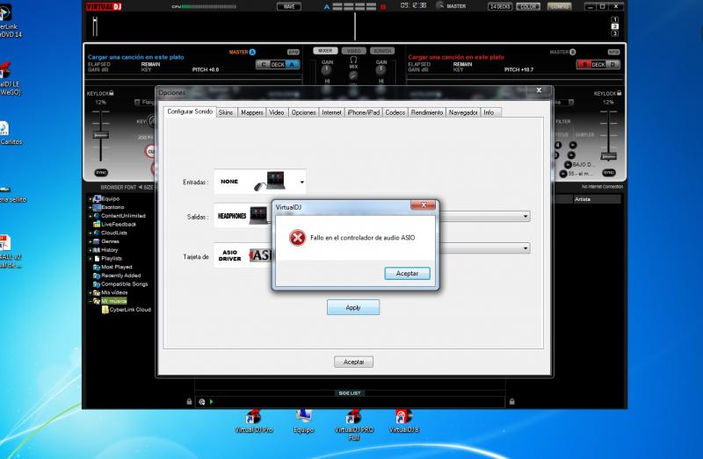
Task: Open CONFIG in VirtualDJ top bar
Action: tap(559, 6)
